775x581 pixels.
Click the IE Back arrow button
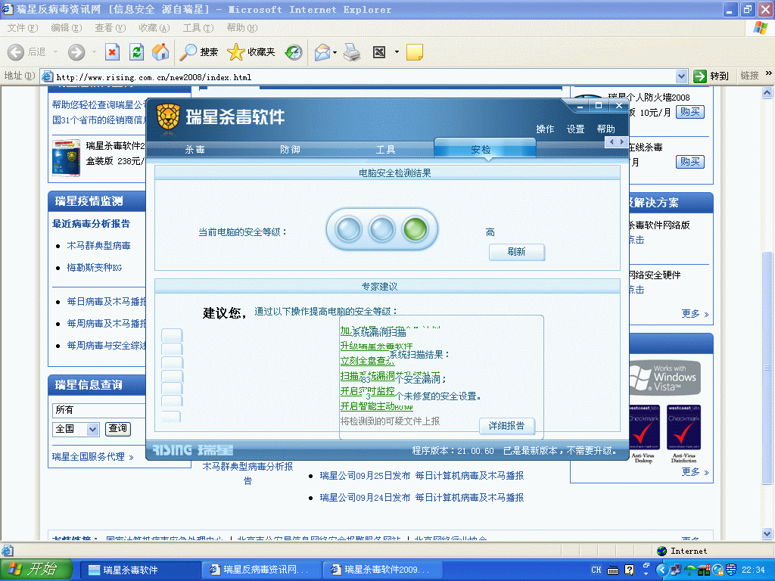pos(16,52)
